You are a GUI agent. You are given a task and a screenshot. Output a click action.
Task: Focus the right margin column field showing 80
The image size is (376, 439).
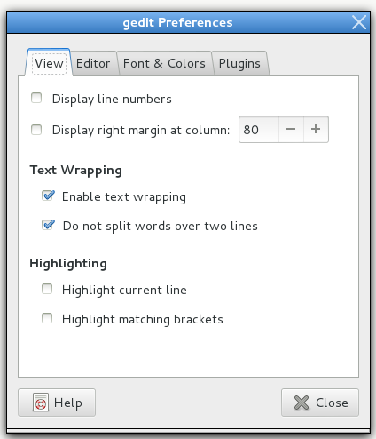tap(259, 130)
